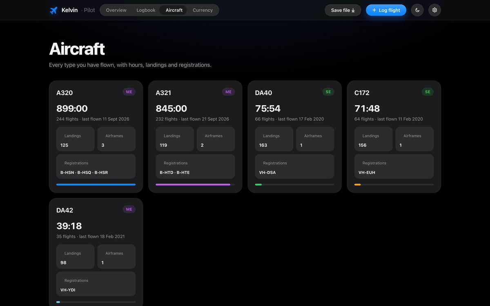
Task: Click the DA40 Landings tile showing 163
Action: pyautogui.click(x=274, y=139)
